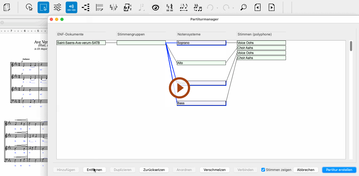Image resolution: width=359 pixels, height=176 pixels.
Task: Click the magnifier zoom icon
Action: [243, 7]
